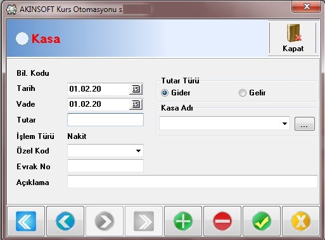Delete record with red minus icon
325x240 pixels.
222,221
